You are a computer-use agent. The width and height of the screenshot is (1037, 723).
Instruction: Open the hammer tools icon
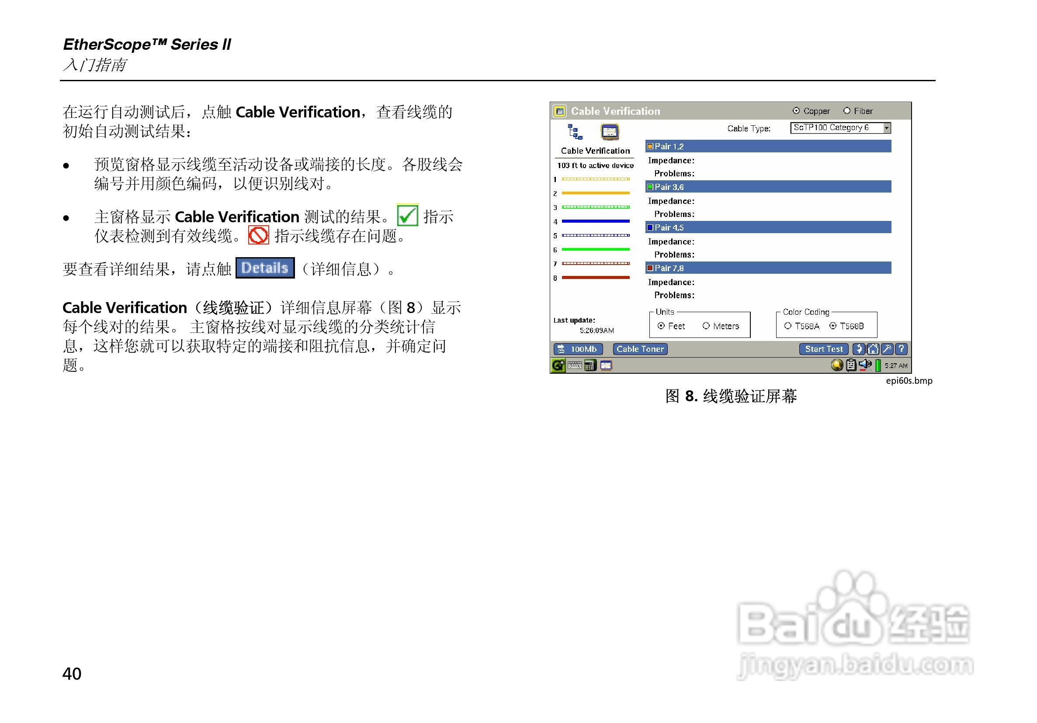point(887,349)
